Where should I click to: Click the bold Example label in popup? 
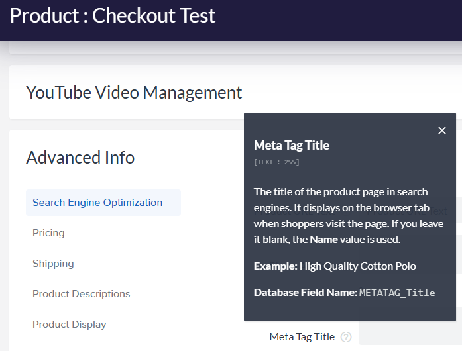pos(275,266)
